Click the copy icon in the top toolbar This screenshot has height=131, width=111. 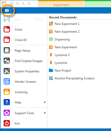tap(18, 4)
